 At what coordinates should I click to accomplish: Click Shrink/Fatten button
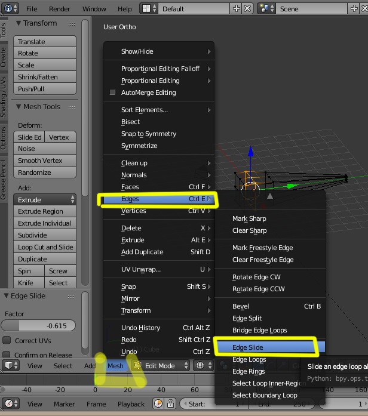click(45, 77)
